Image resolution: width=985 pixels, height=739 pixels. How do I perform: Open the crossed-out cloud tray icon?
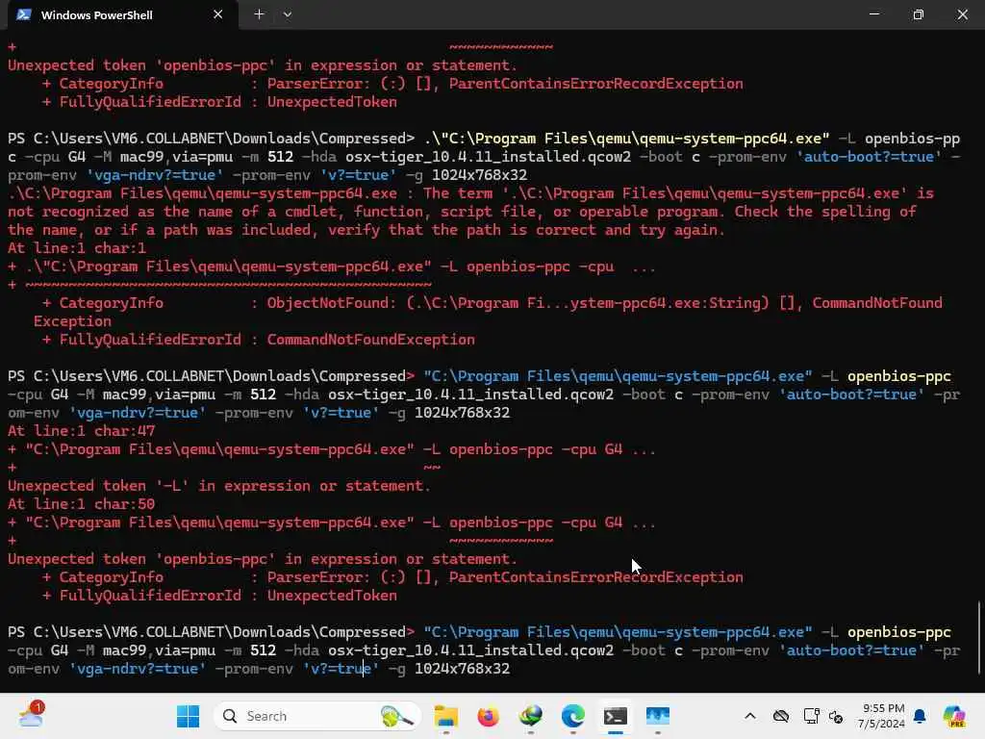click(x=781, y=716)
